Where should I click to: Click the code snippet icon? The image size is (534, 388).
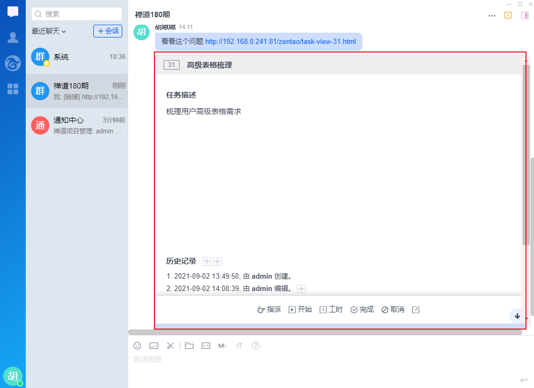(x=206, y=346)
